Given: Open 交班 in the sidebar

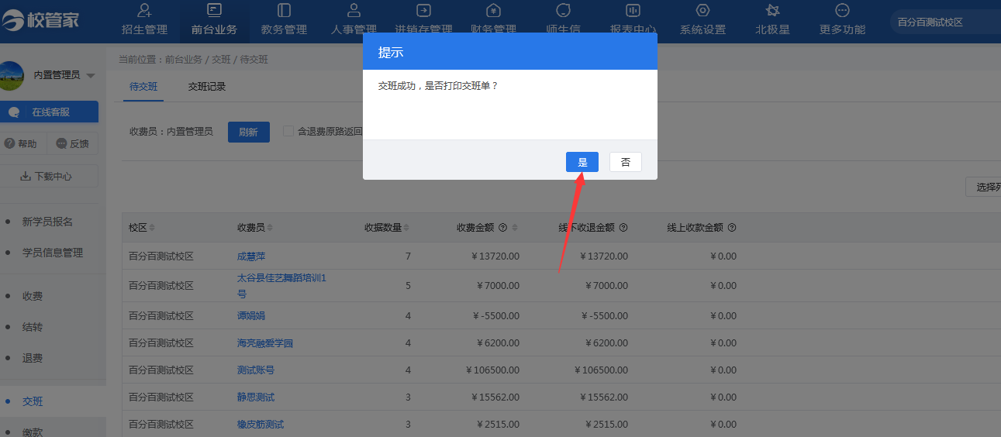Looking at the screenshot, I should coord(33,401).
